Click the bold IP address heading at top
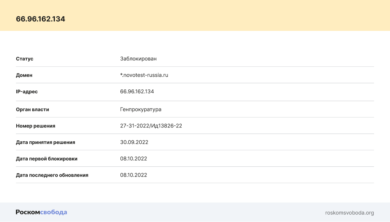Viewport: 390px width, 222px height. coord(40,19)
